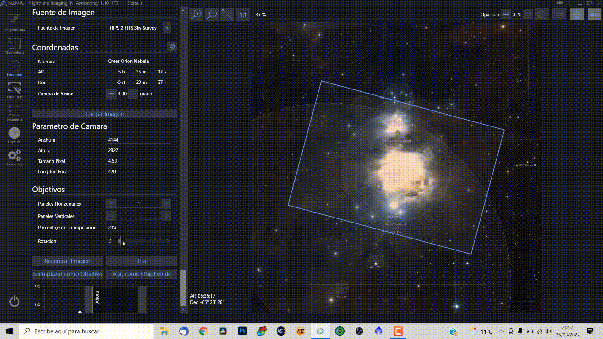The image size is (603, 339).
Task: Decrease Opacidad with minus button
Action: point(506,15)
